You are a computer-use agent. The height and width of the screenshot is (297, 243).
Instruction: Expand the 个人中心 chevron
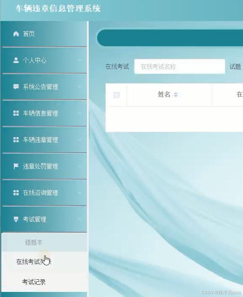click(80, 60)
